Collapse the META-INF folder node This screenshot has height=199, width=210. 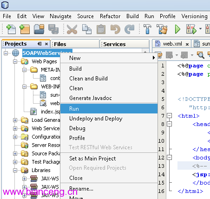[x=24, y=70]
